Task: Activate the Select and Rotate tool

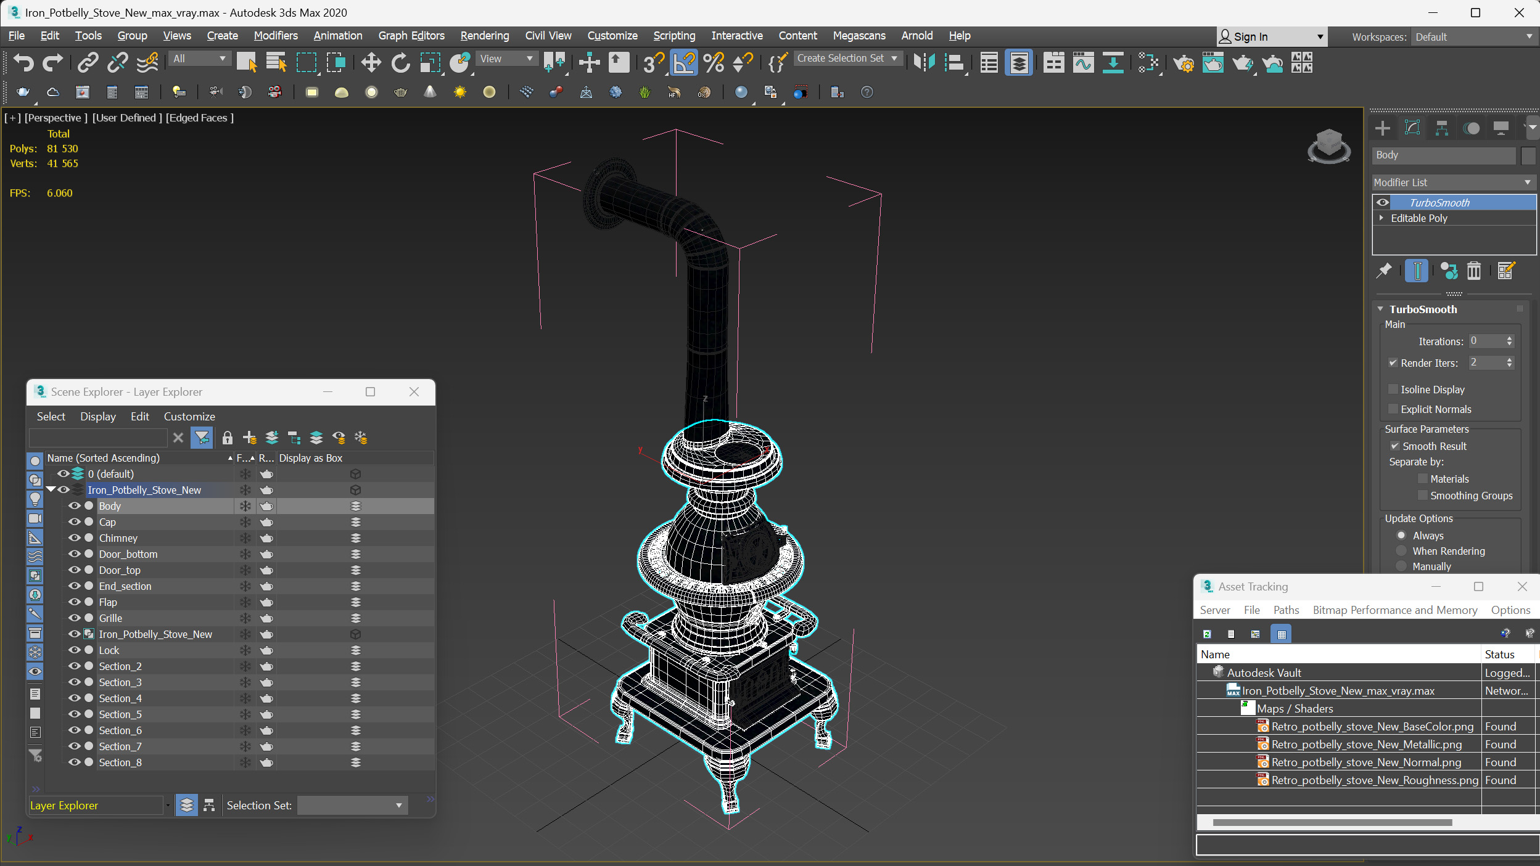Action: pyautogui.click(x=400, y=62)
